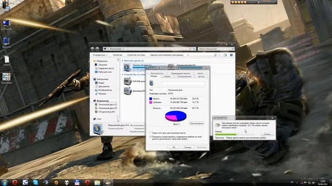Click the Очистка диска (Disk Cleanup) button

coord(197,123)
